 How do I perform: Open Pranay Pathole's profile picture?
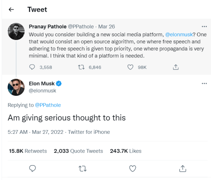click(x=16, y=31)
